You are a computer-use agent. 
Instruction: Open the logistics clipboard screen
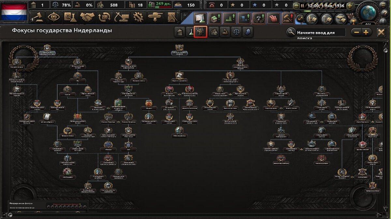click(x=172, y=17)
